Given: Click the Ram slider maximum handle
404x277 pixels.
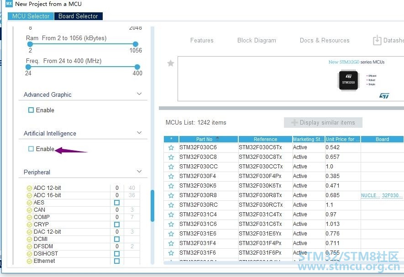Looking at the screenshot, I should tap(136, 44).
